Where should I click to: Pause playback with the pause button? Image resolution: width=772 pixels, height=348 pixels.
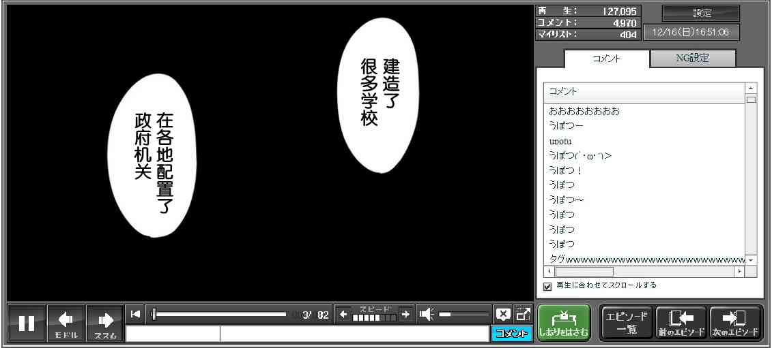click(x=27, y=323)
